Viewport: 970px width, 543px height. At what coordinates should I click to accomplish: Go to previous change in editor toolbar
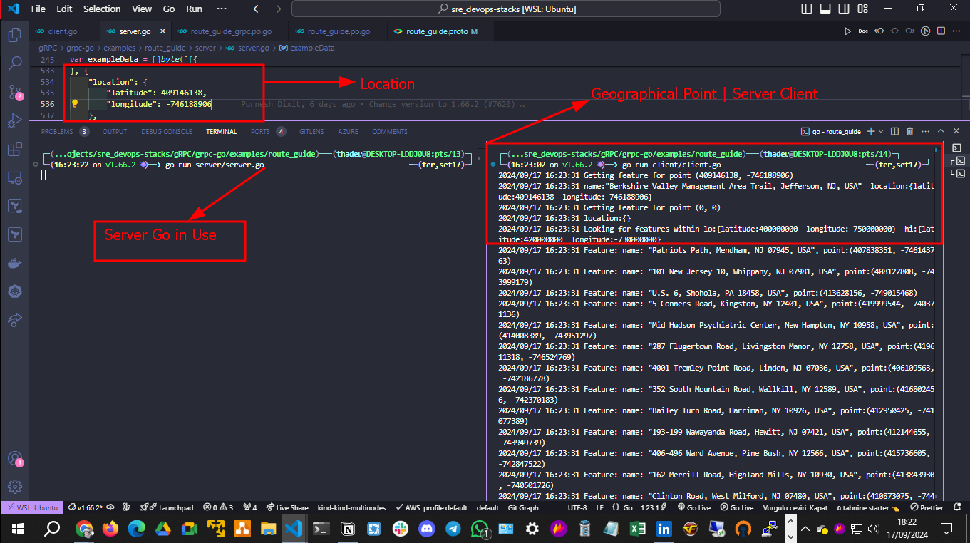879,31
